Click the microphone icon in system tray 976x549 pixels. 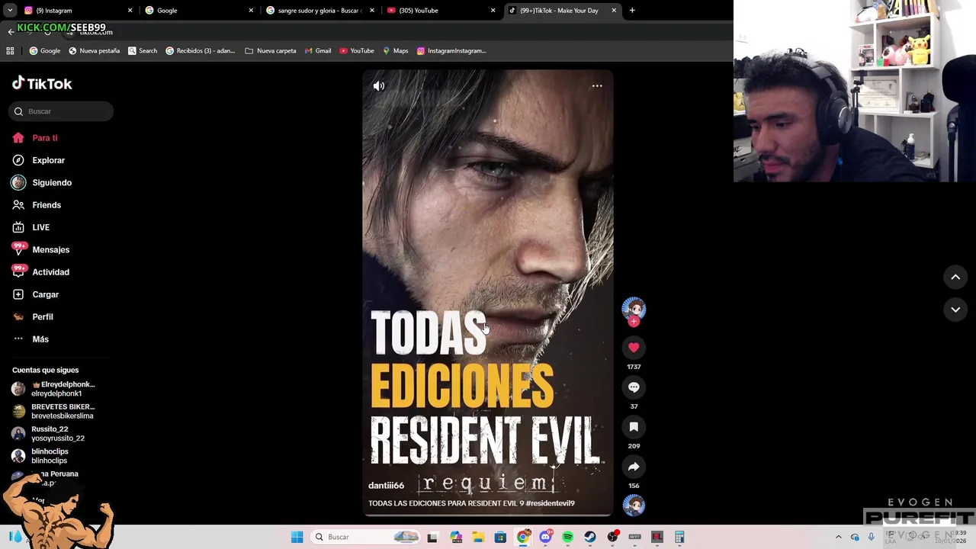point(871,537)
